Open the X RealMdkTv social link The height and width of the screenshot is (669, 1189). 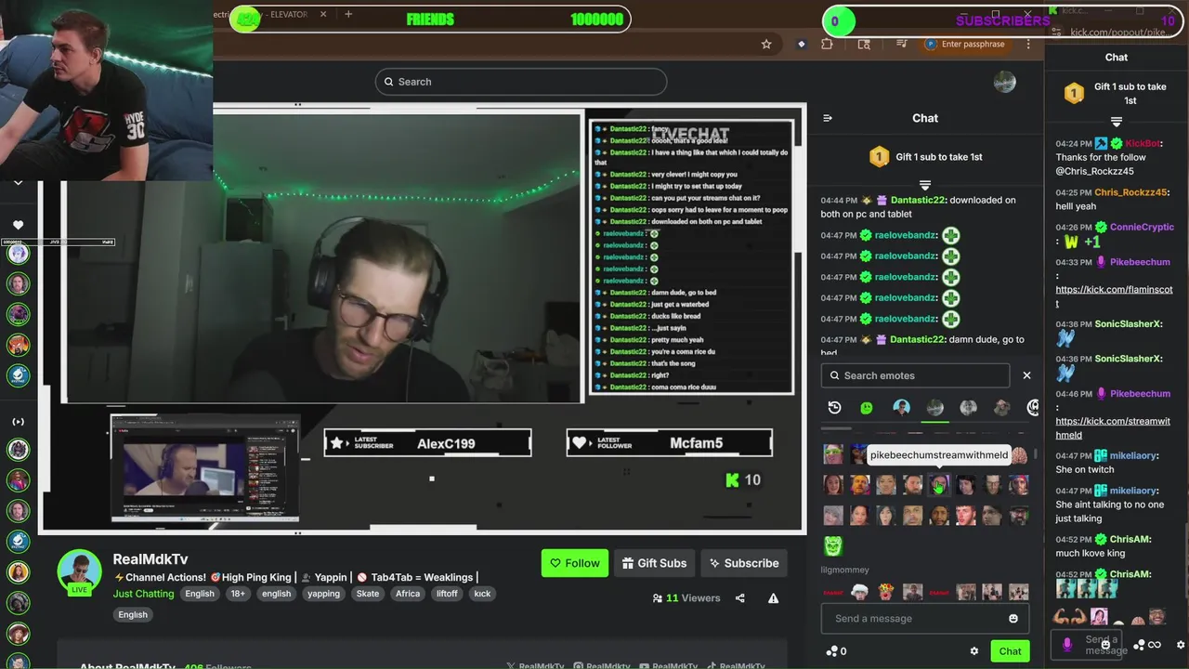tap(536, 665)
